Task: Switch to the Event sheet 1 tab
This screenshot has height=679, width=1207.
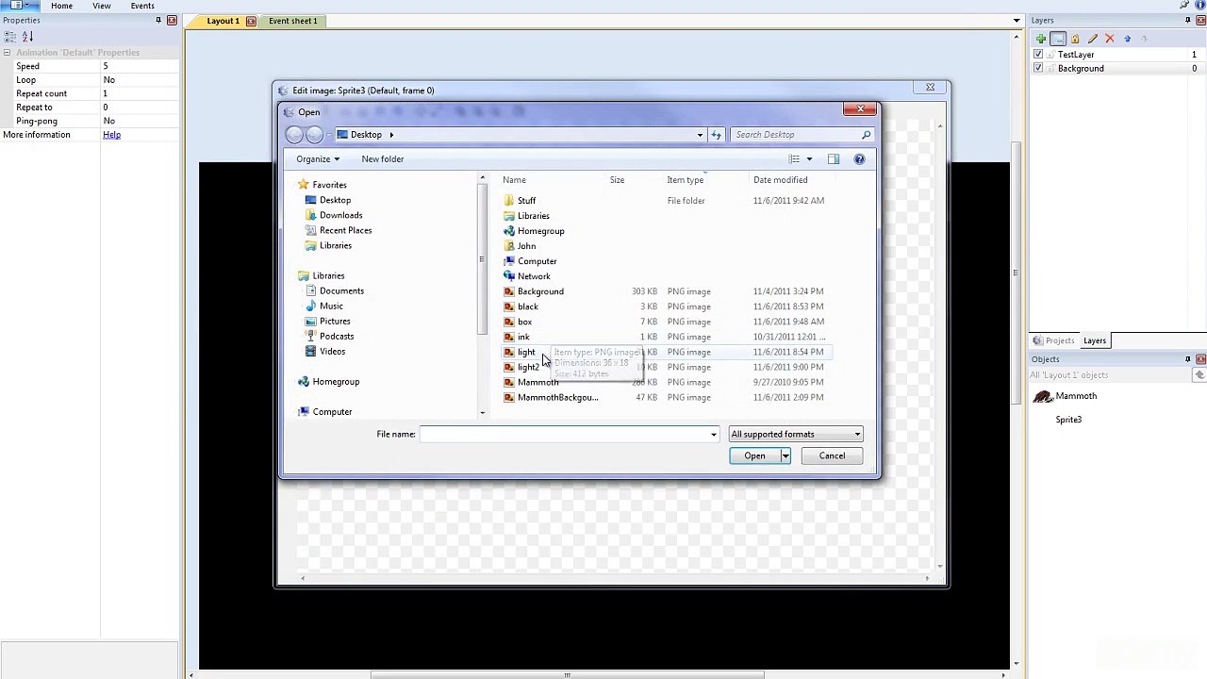Action: click(293, 21)
